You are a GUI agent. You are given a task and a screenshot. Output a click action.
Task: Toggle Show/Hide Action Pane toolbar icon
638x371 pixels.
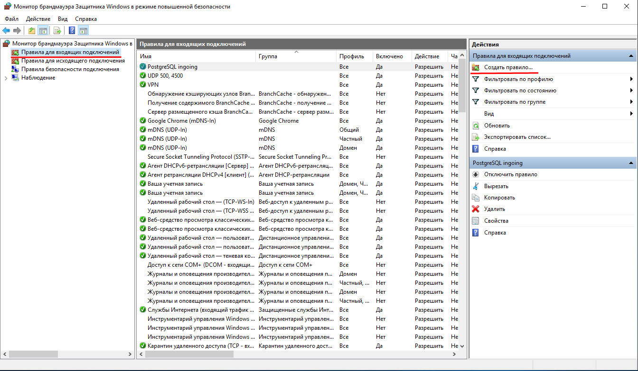84,31
